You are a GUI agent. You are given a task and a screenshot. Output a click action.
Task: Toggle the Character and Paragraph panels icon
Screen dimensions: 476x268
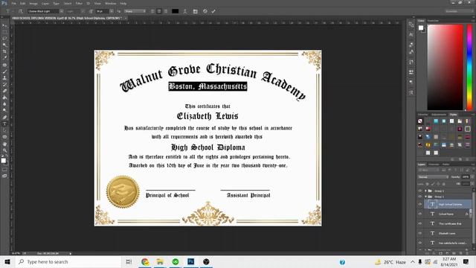(x=195, y=11)
